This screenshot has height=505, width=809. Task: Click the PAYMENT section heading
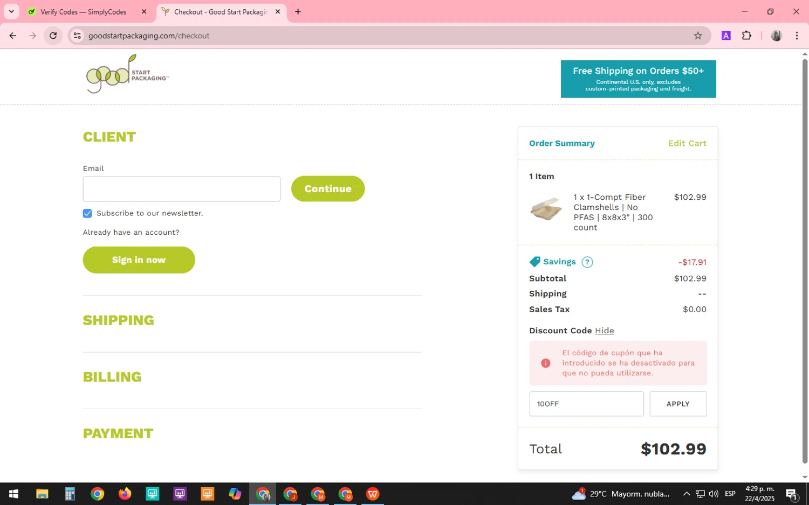118,433
